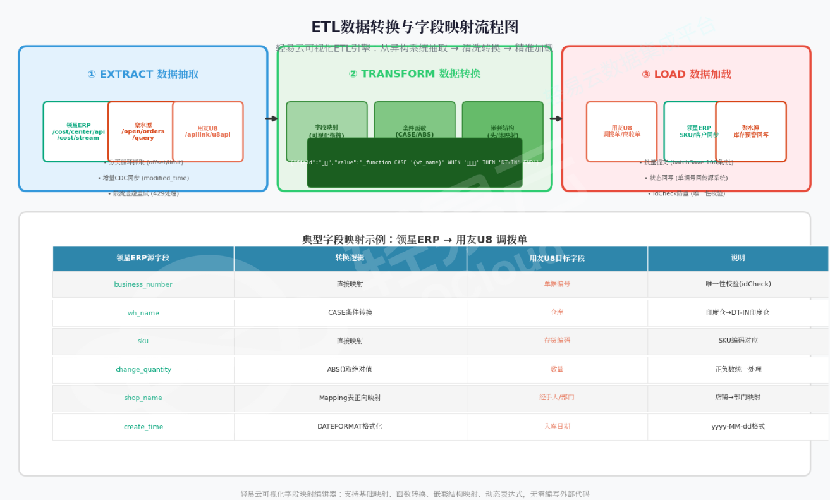The image size is (830, 500).
Task: Select the 入库日期 target field cell
Action: [x=558, y=427]
